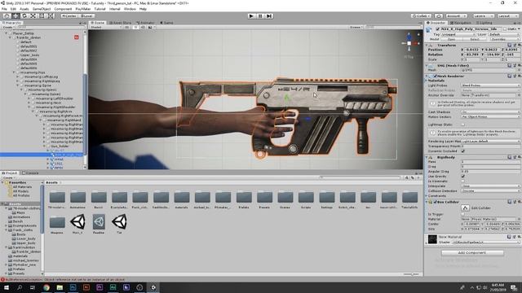Viewport: 522px width, 293px height.
Task: Click the Add Component button
Action: [x=472, y=253]
